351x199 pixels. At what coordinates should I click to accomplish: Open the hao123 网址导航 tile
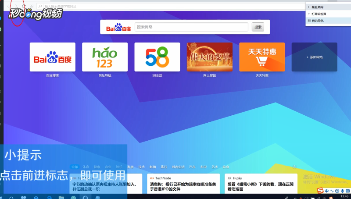click(105, 57)
